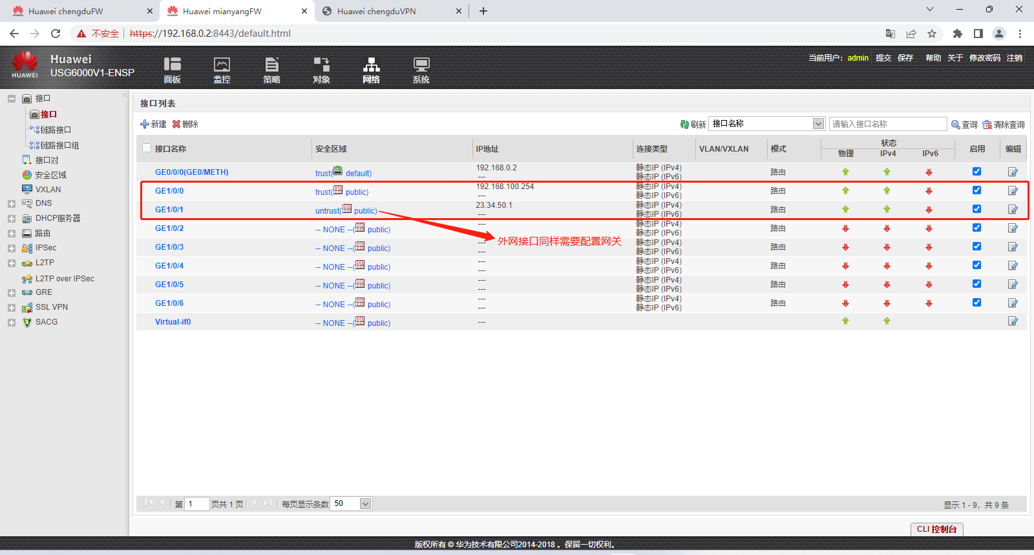Expand the L2TP tree node
This screenshot has width=1034, height=555.
point(12,263)
